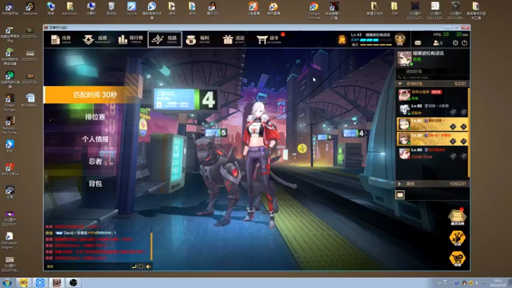
Task: Open the WPS Office desktop shortcut
Action: (10, 170)
